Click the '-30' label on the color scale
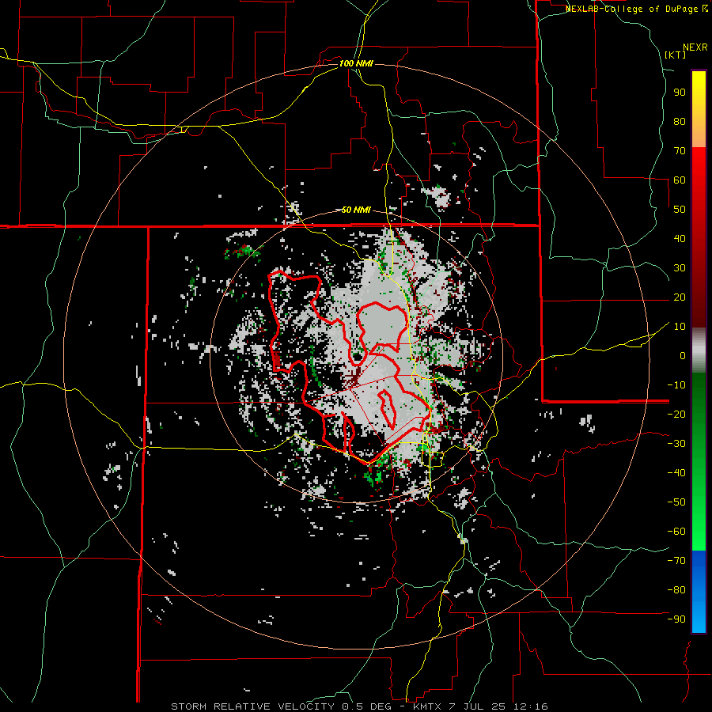Viewport: 712px width, 712px height. pyautogui.click(x=676, y=444)
